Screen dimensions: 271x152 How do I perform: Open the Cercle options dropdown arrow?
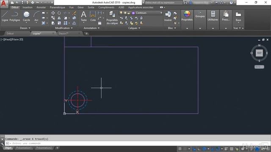tap(26, 22)
